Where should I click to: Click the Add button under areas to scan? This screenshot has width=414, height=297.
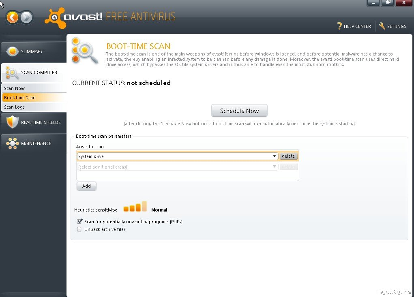[86, 186]
